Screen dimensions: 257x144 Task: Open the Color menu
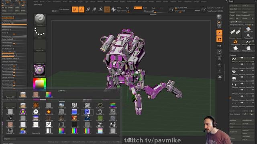pos(49,2)
